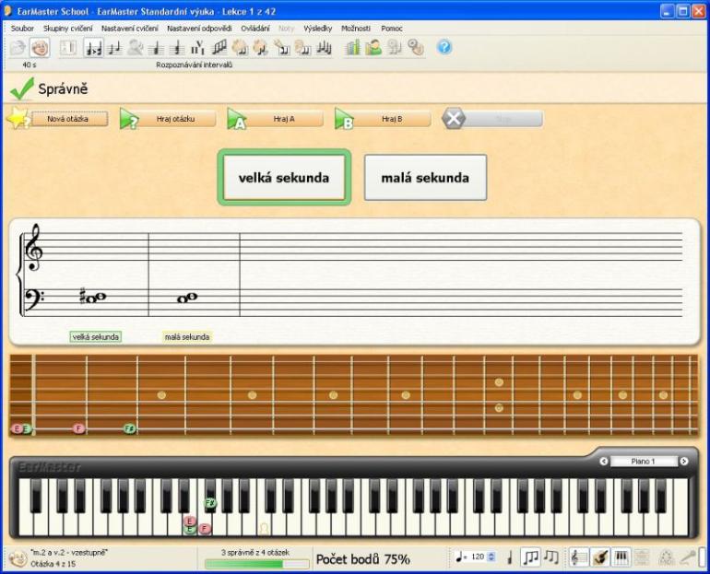Open the Nastavení cvičení menu
This screenshot has height=574, width=710.
tap(130, 28)
